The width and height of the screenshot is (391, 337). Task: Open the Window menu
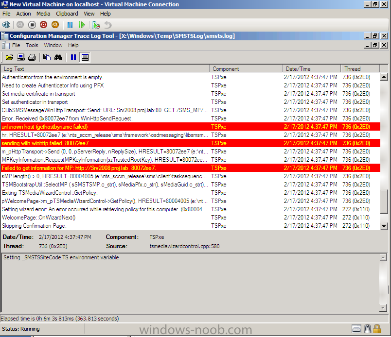pos(53,45)
